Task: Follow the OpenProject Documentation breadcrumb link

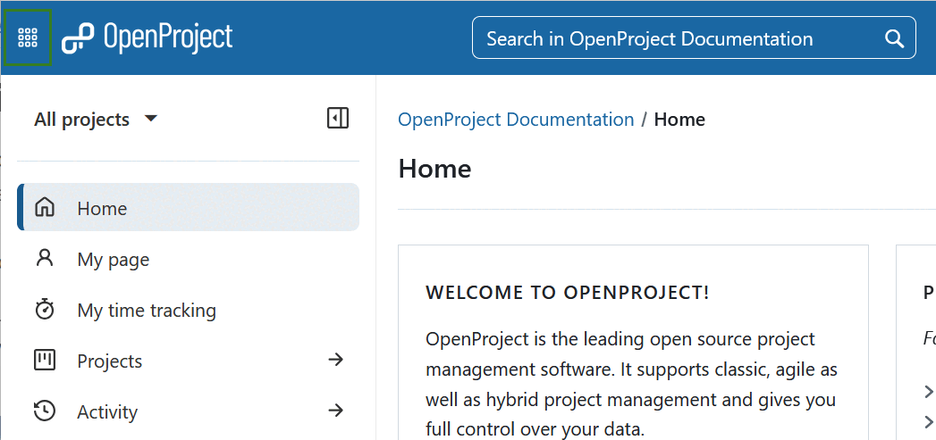Action: click(516, 120)
